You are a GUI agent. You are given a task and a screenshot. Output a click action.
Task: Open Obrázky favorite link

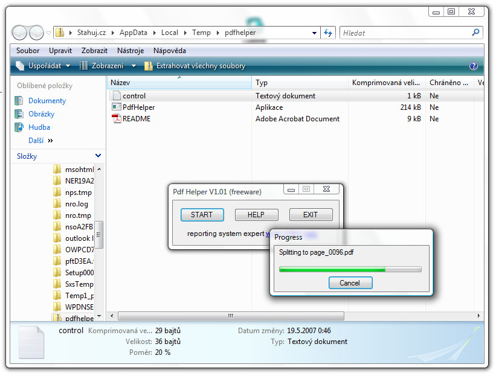tap(41, 114)
